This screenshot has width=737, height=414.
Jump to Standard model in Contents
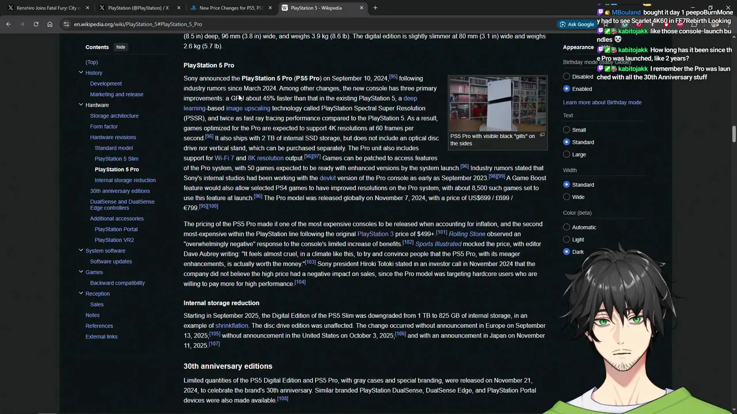coord(113,148)
